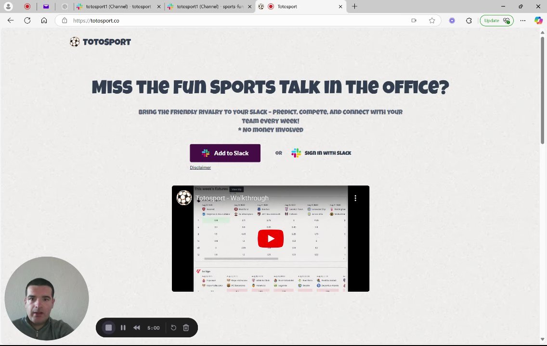Viewport: 547px width, 346px height.
Task: Rewind the screen recording
Action: (137, 328)
